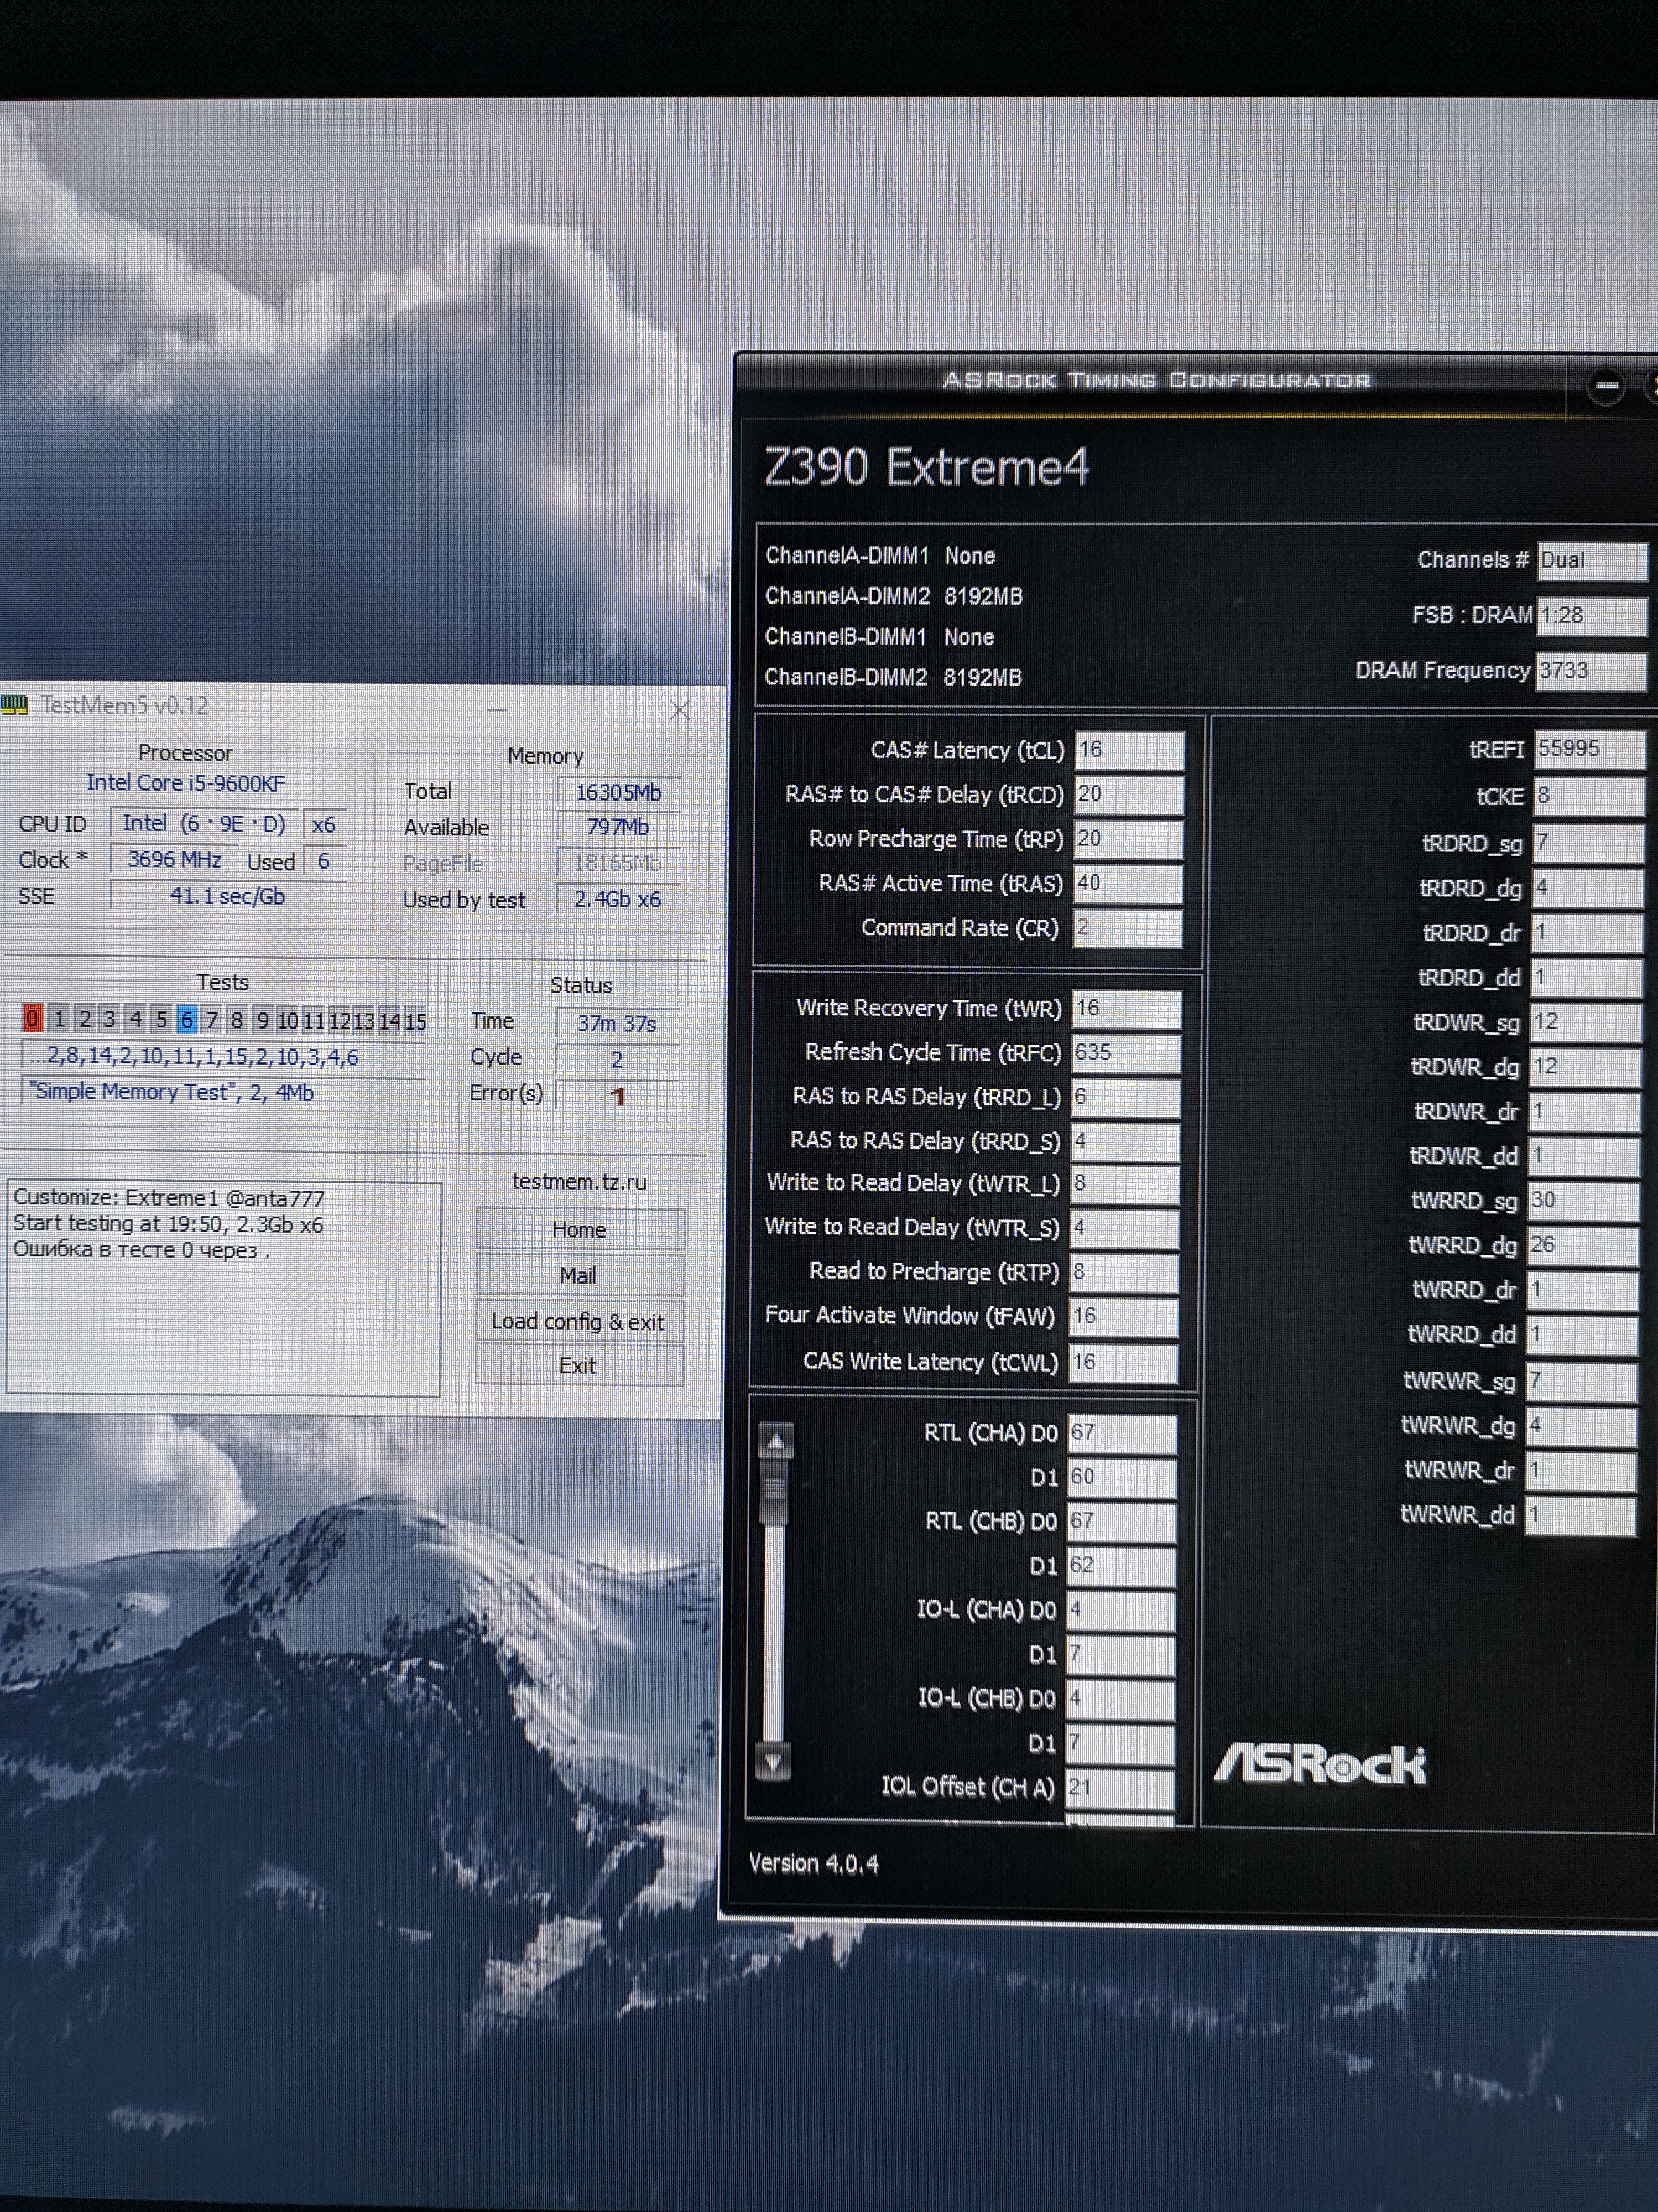Close the TestMem5 window
1658x2212 pixels.
click(680, 710)
